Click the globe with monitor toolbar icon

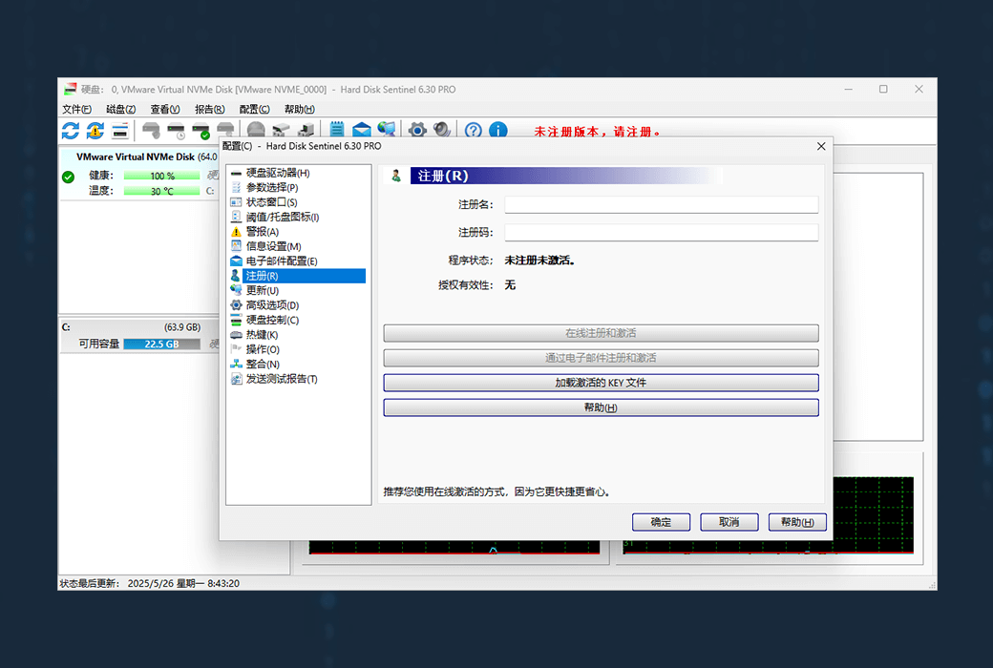387,130
